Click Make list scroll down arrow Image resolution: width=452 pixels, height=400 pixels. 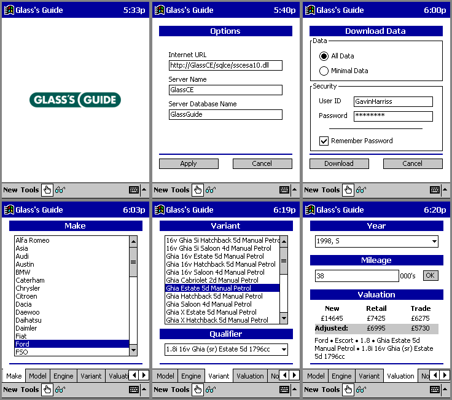pos(133,350)
